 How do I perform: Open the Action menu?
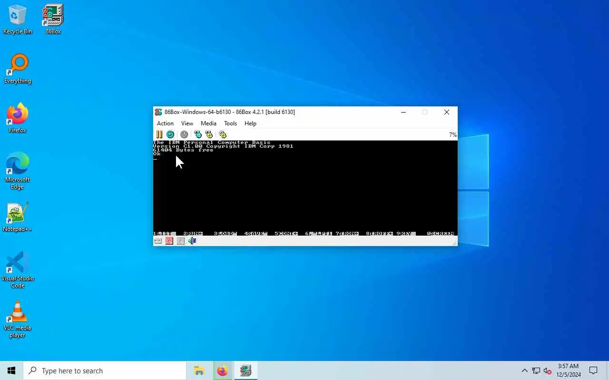point(165,123)
